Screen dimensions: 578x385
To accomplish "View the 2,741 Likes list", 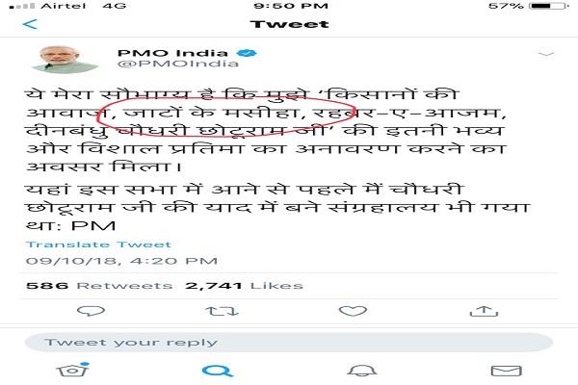I will [x=244, y=286].
